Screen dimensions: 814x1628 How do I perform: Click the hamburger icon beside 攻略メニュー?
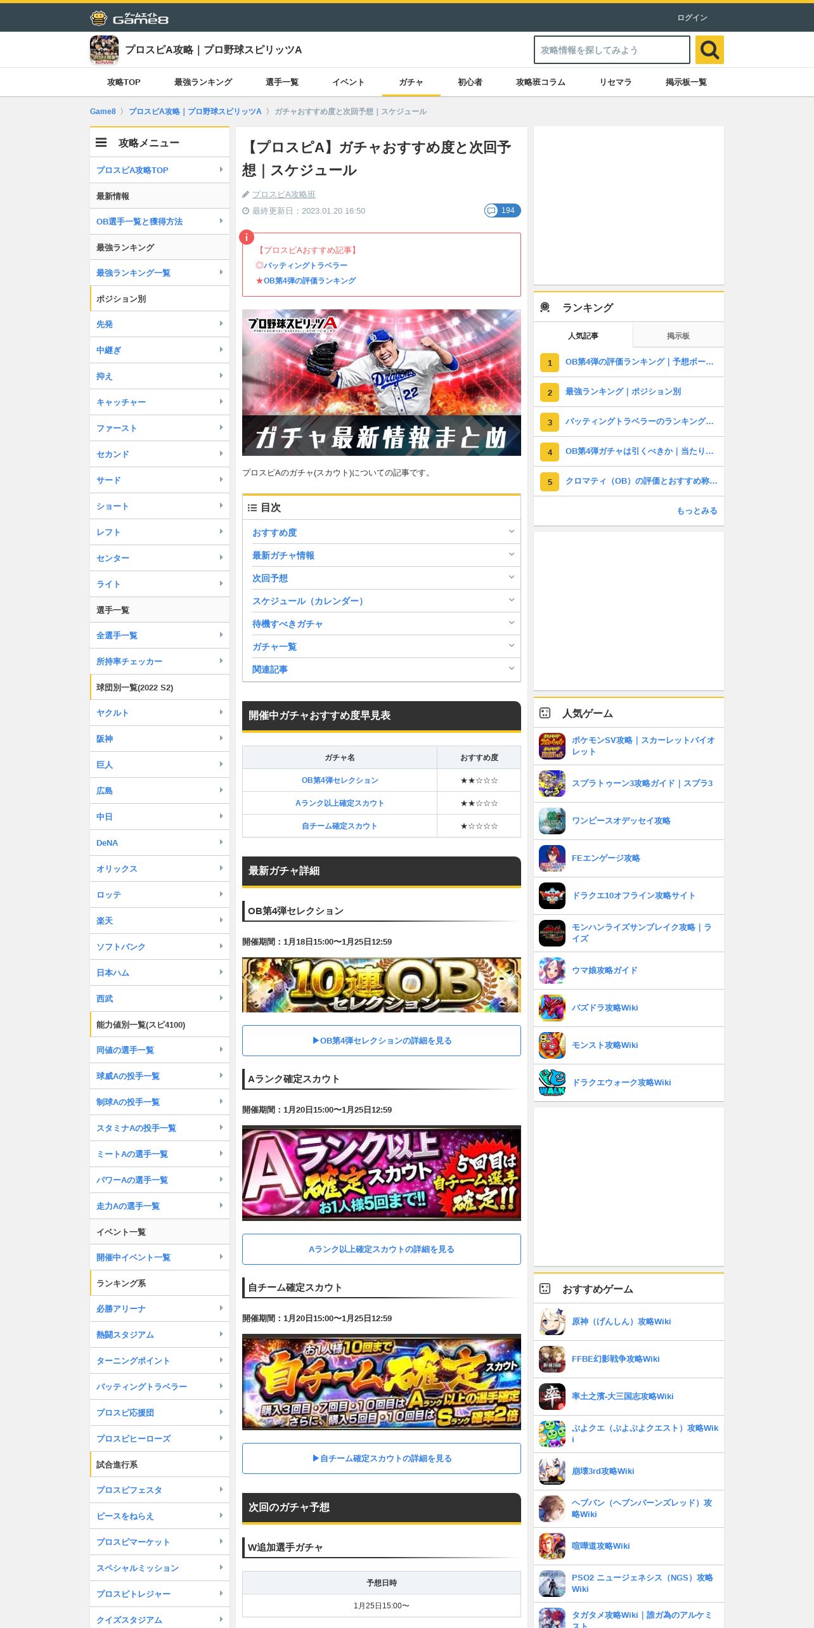point(101,143)
